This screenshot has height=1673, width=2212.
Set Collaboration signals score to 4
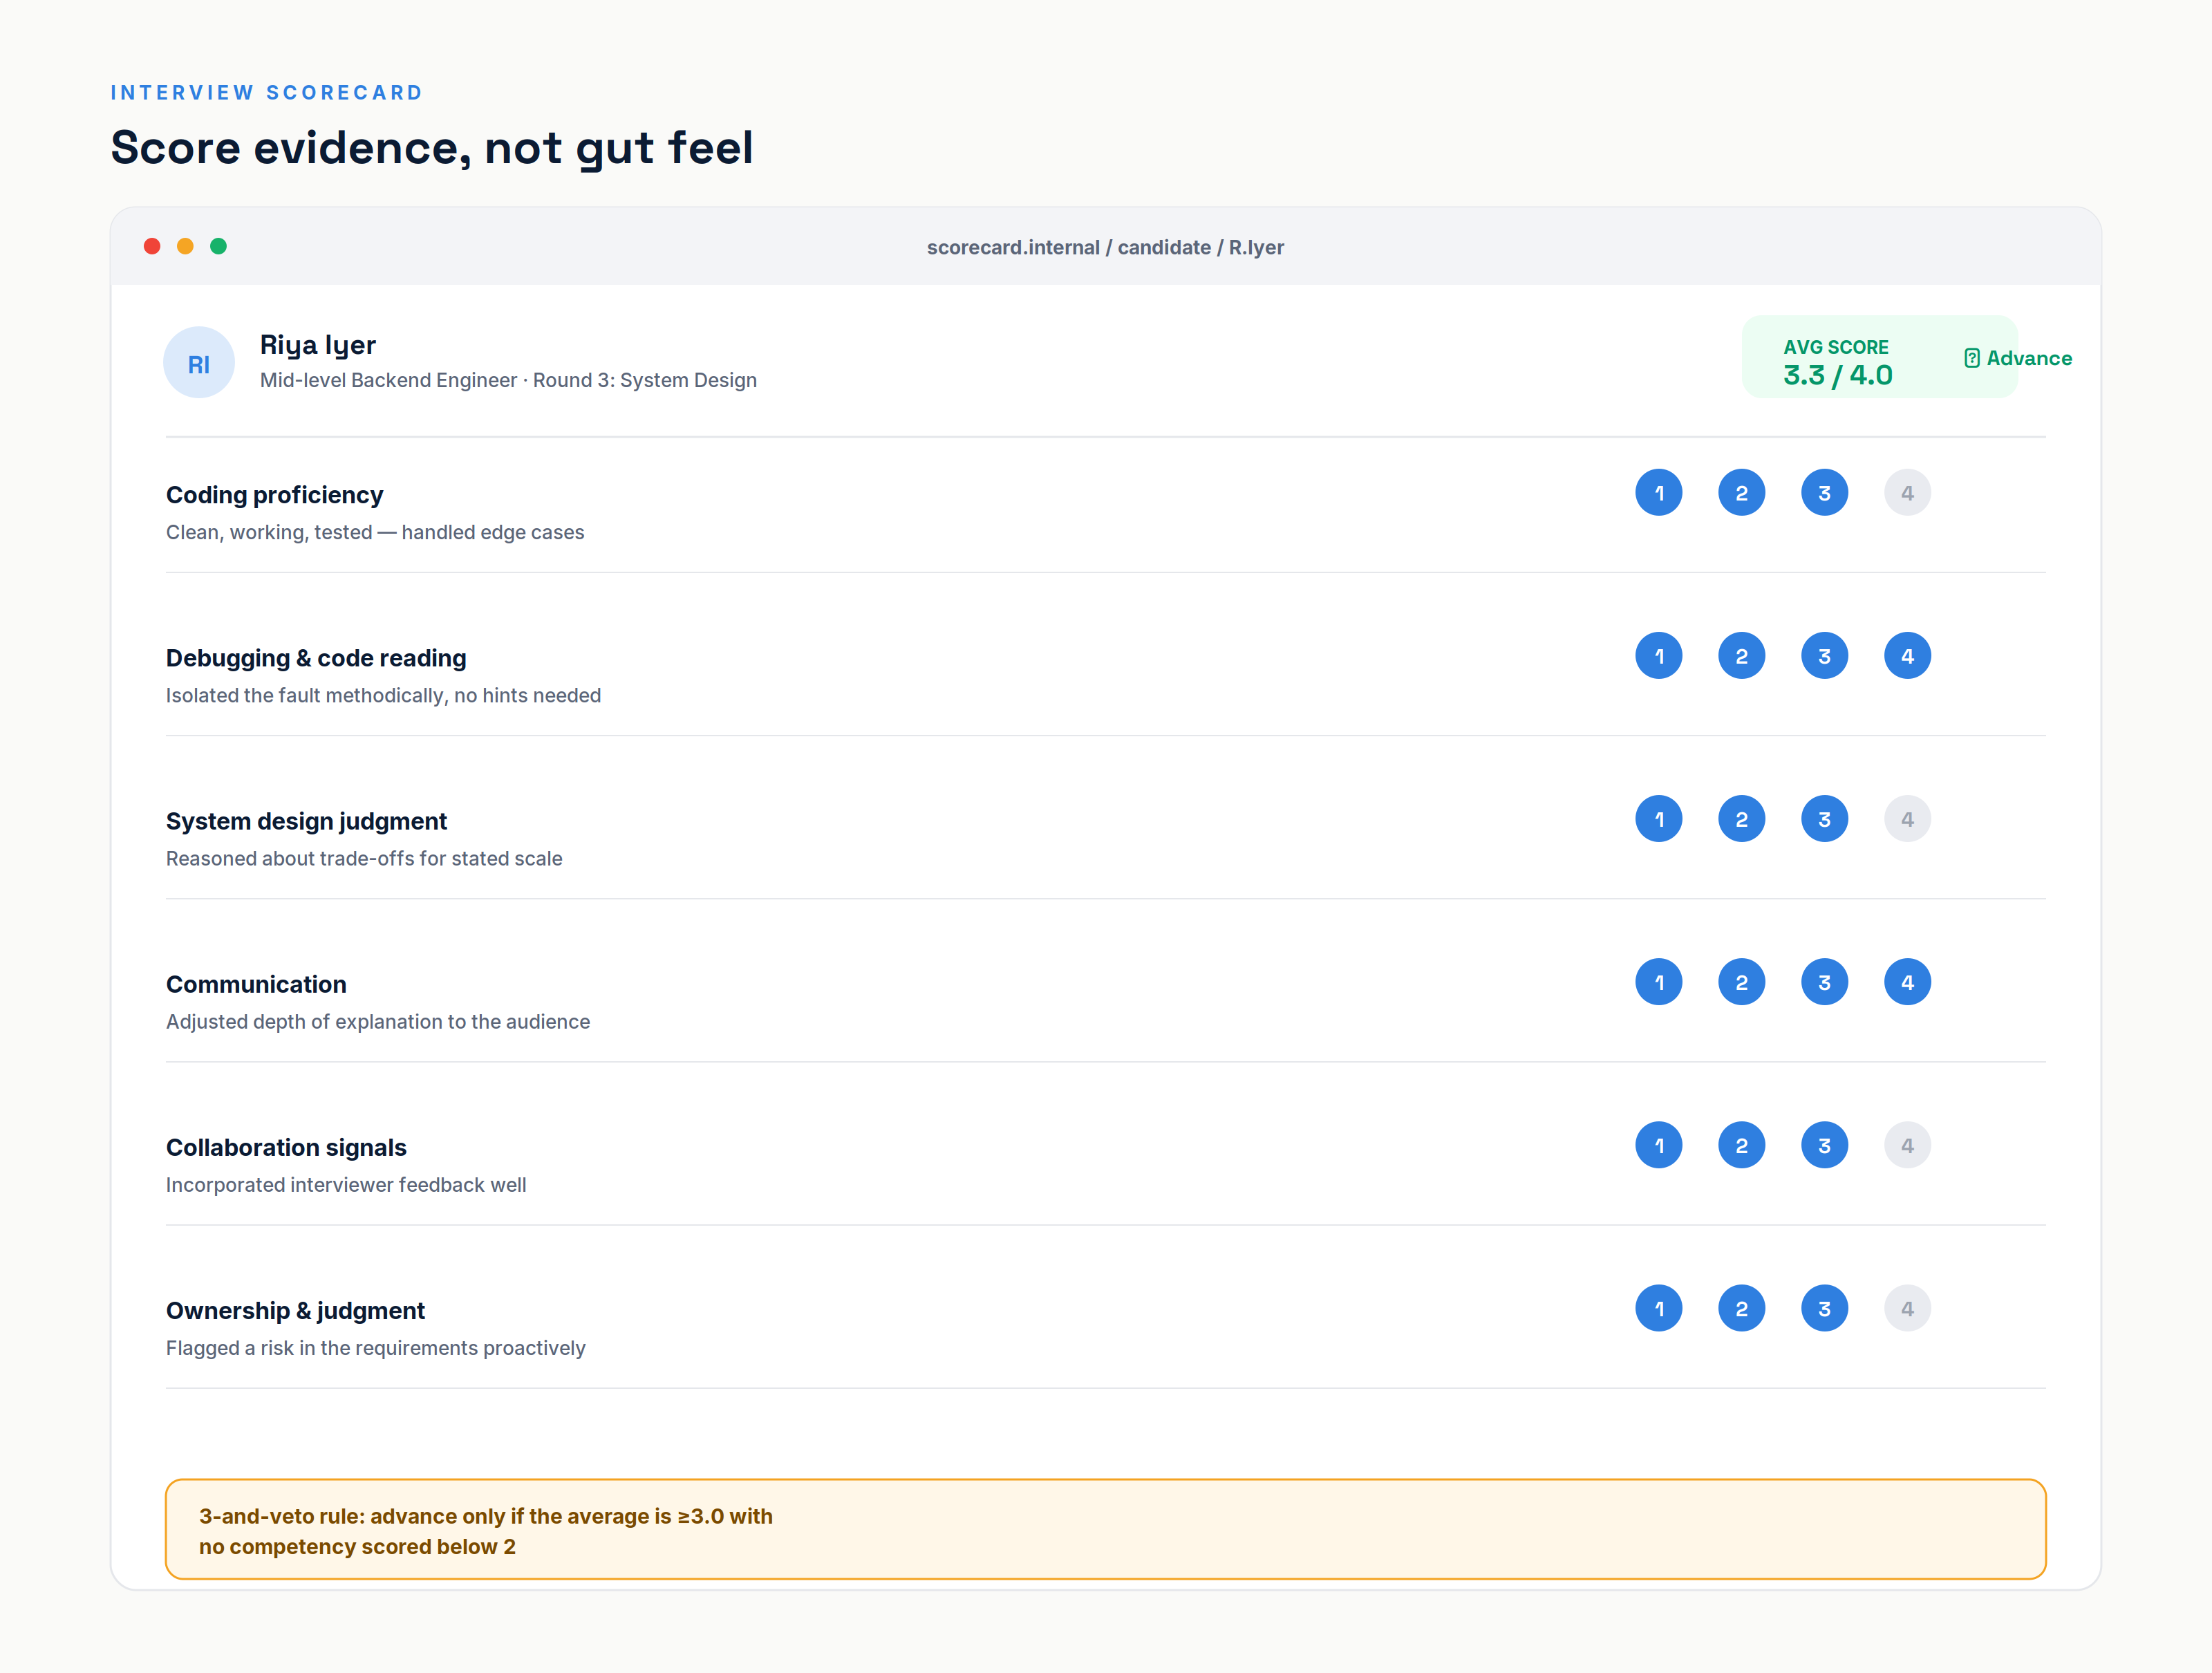(1907, 1145)
